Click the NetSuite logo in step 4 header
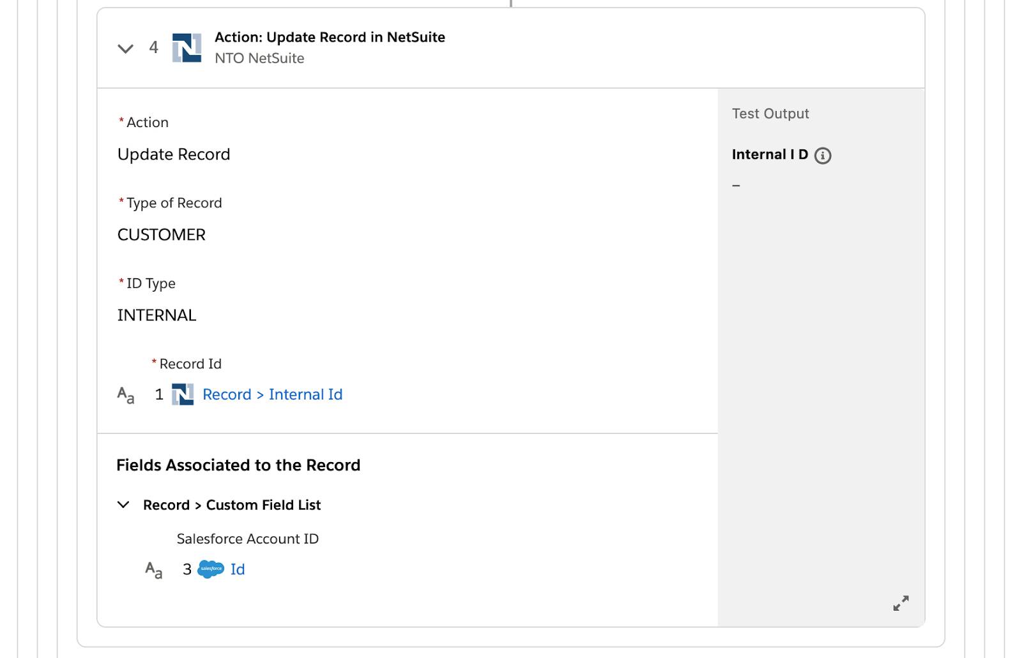The height and width of the screenshot is (658, 1022). [187, 48]
